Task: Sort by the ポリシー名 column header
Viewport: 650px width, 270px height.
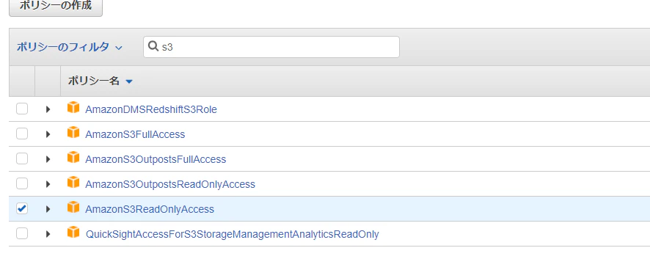Action: pyautogui.click(x=100, y=81)
